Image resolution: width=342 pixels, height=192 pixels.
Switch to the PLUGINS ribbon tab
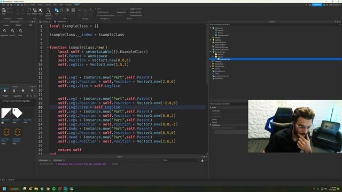(x=69, y=5)
